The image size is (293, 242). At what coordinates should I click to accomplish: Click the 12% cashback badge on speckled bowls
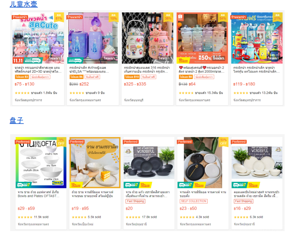pos(76,185)
